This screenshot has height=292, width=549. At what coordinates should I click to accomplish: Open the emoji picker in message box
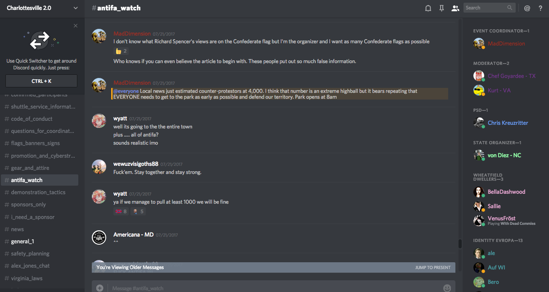pos(447,288)
